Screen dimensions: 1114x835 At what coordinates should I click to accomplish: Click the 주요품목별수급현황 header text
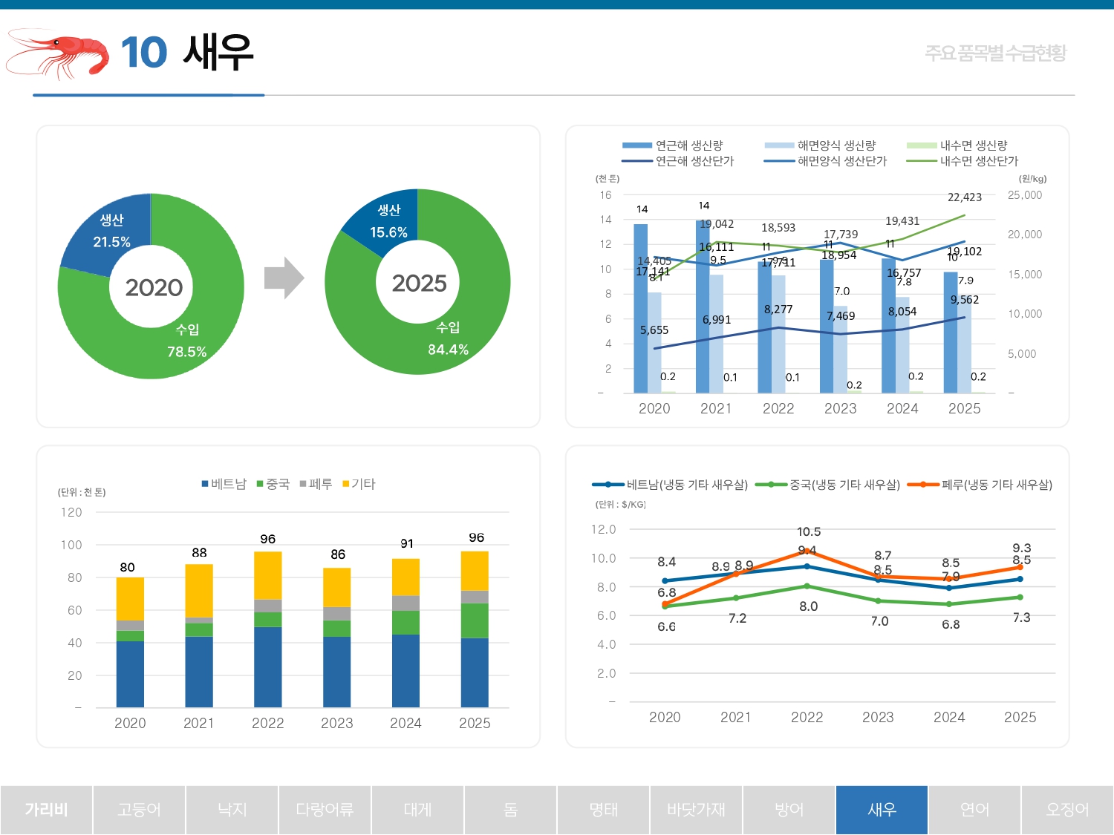click(x=995, y=53)
